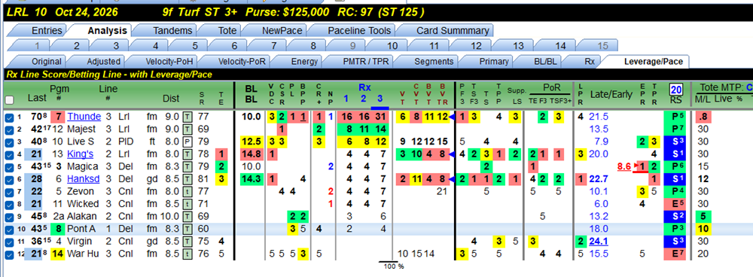This screenshot has height=277, width=753.
Task: Click the small t surface icon in Wicked row
Action: click(x=188, y=204)
